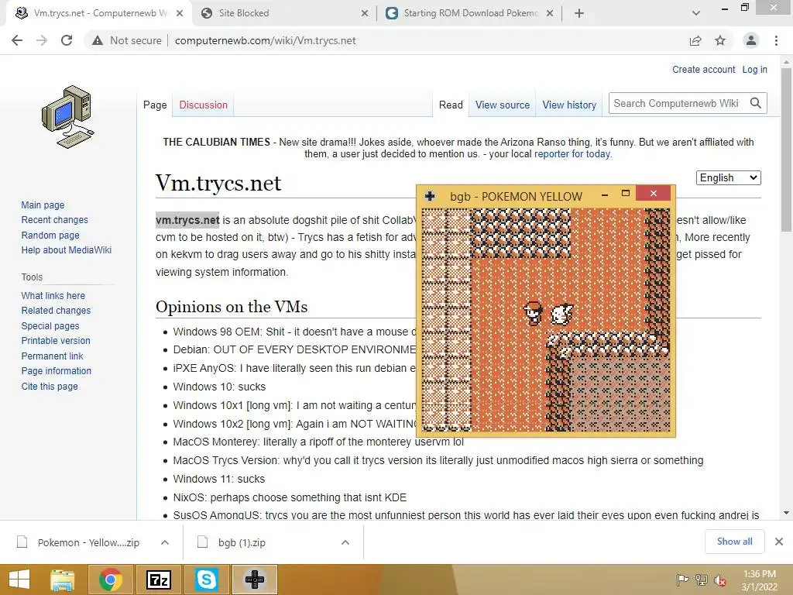Open Printable version link

pos(56,341)
